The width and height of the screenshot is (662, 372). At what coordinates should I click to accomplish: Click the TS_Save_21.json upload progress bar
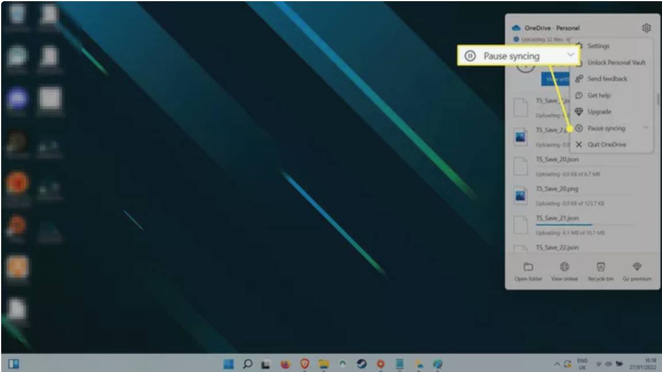564,225
